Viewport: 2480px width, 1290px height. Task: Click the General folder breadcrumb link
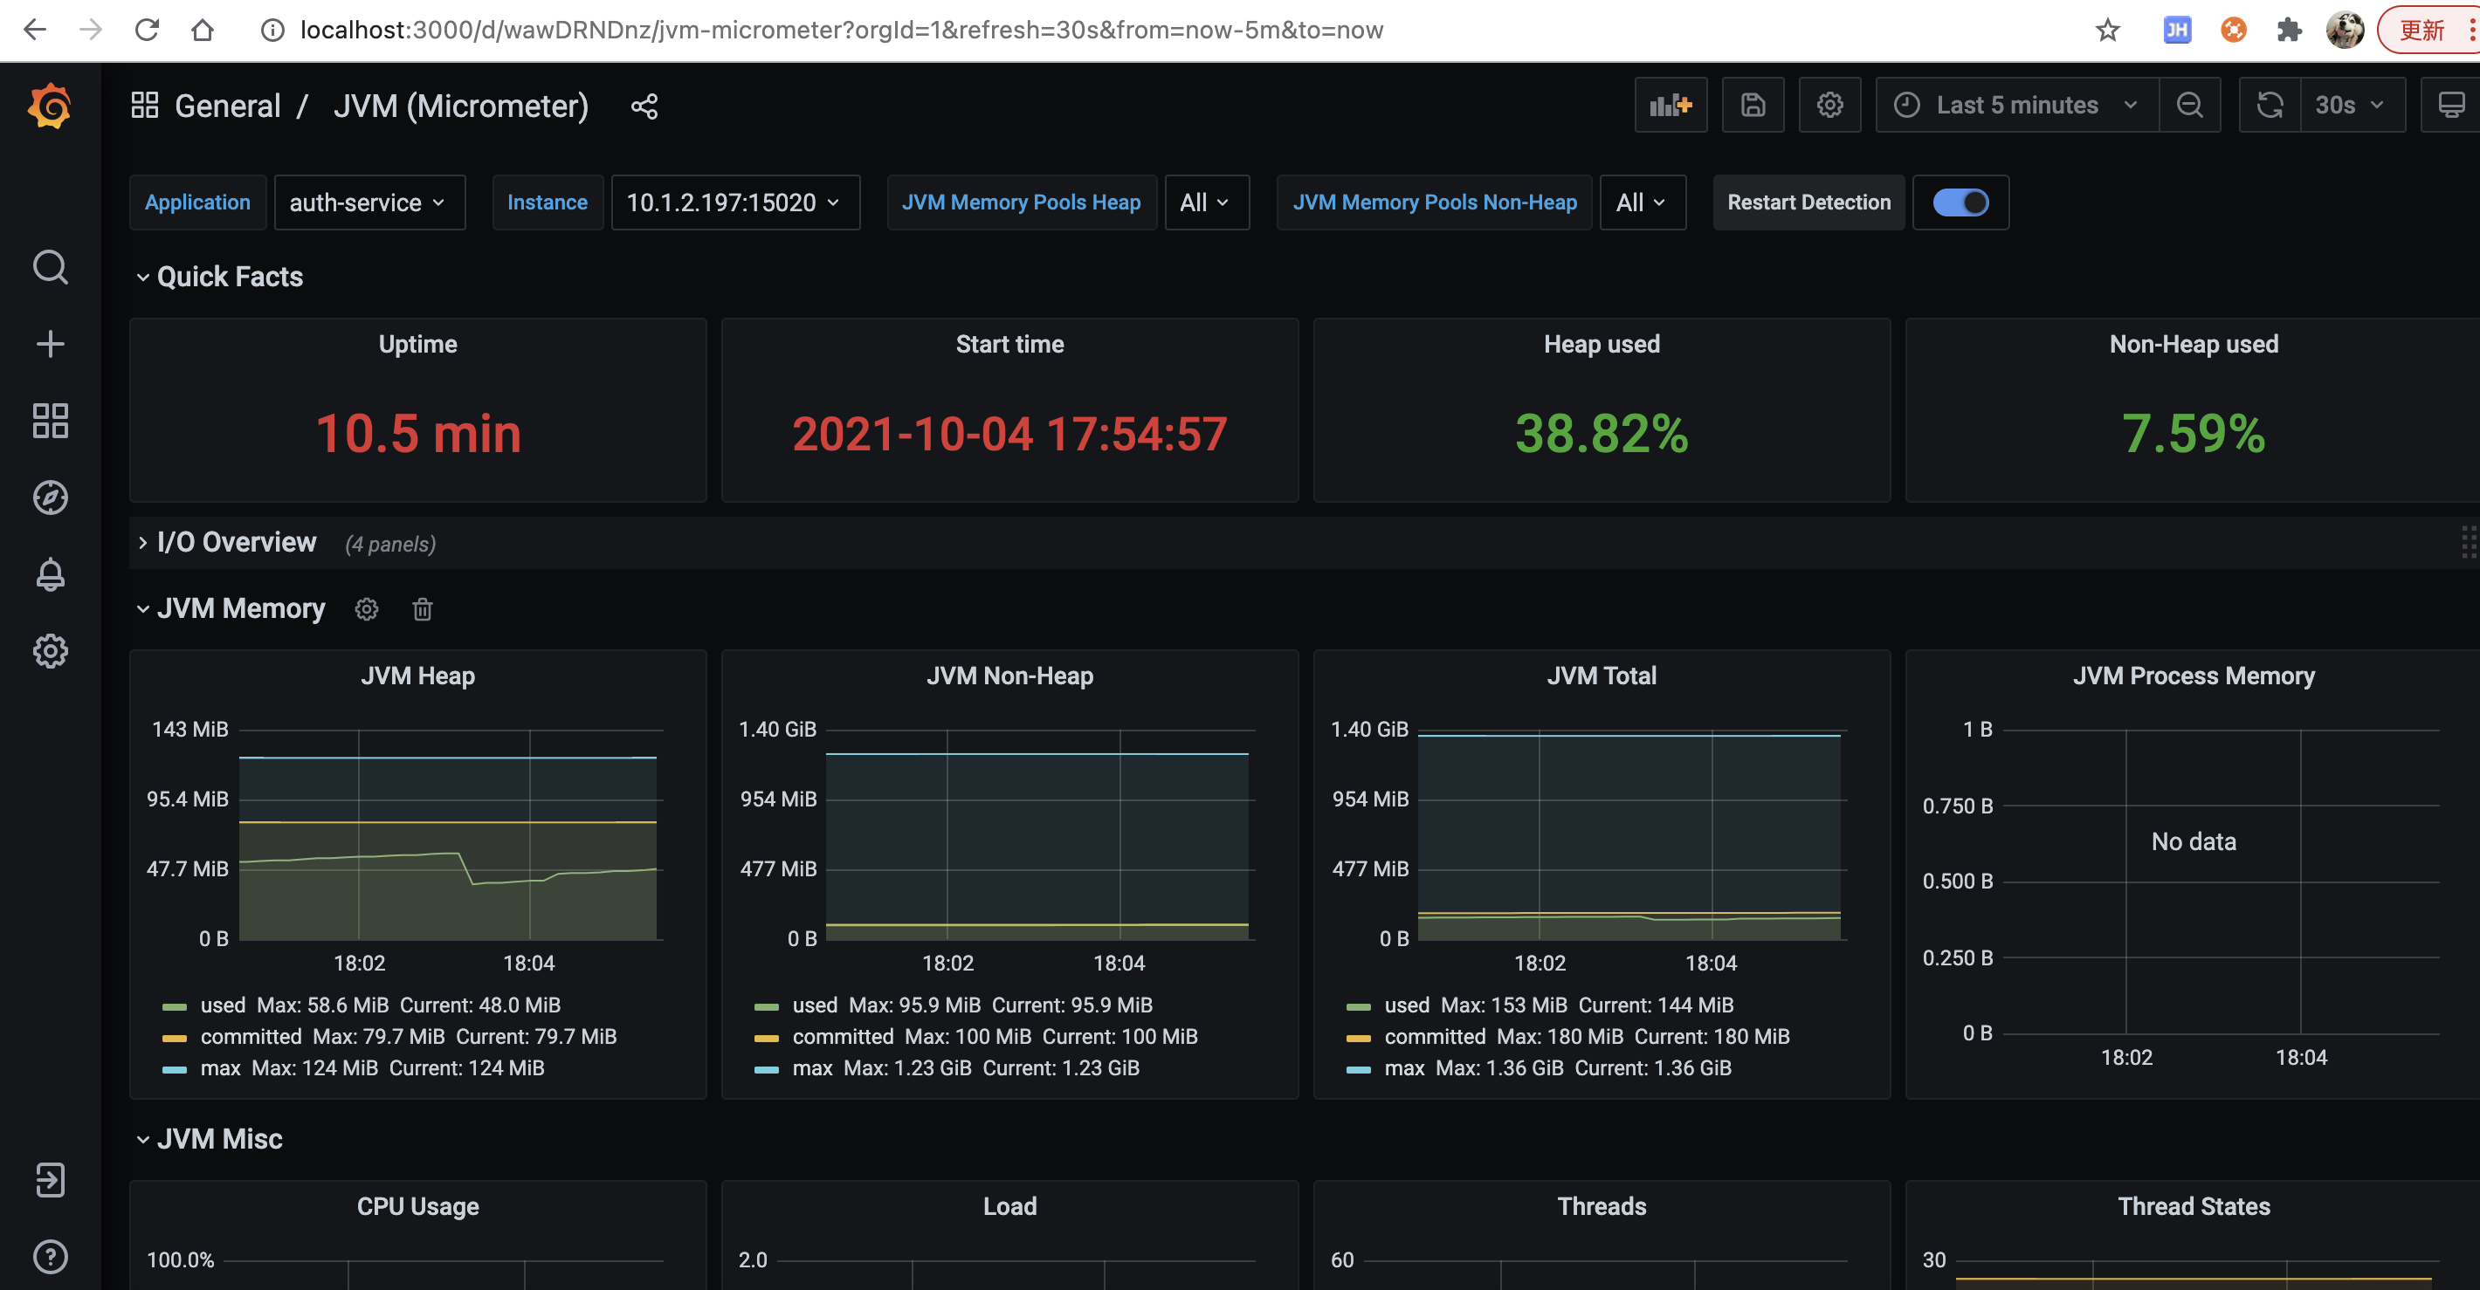click(227, 106)
